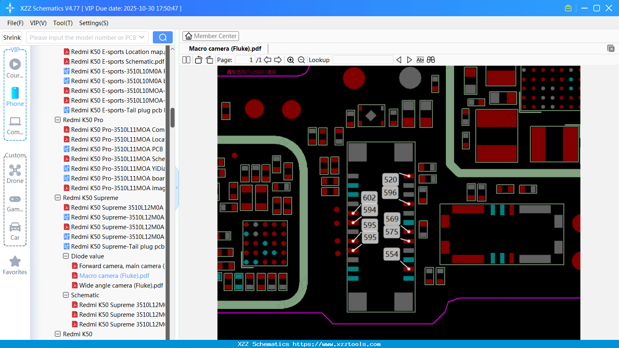Image resolution: width=619 pixels, height=348 pixels.
Task: Select the Macro camera (Fluke).pdf tab
Action: pos(225,49)
